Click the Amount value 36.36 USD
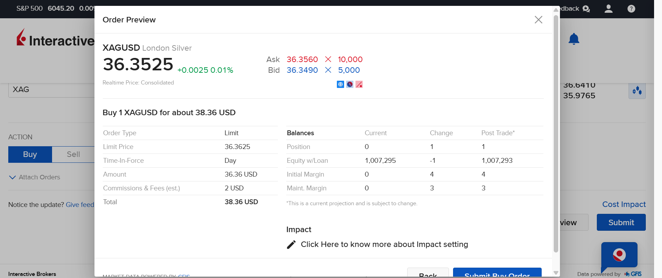Image resolution: width=662 pixels, height=278 pixels. [x=241, y=174]
